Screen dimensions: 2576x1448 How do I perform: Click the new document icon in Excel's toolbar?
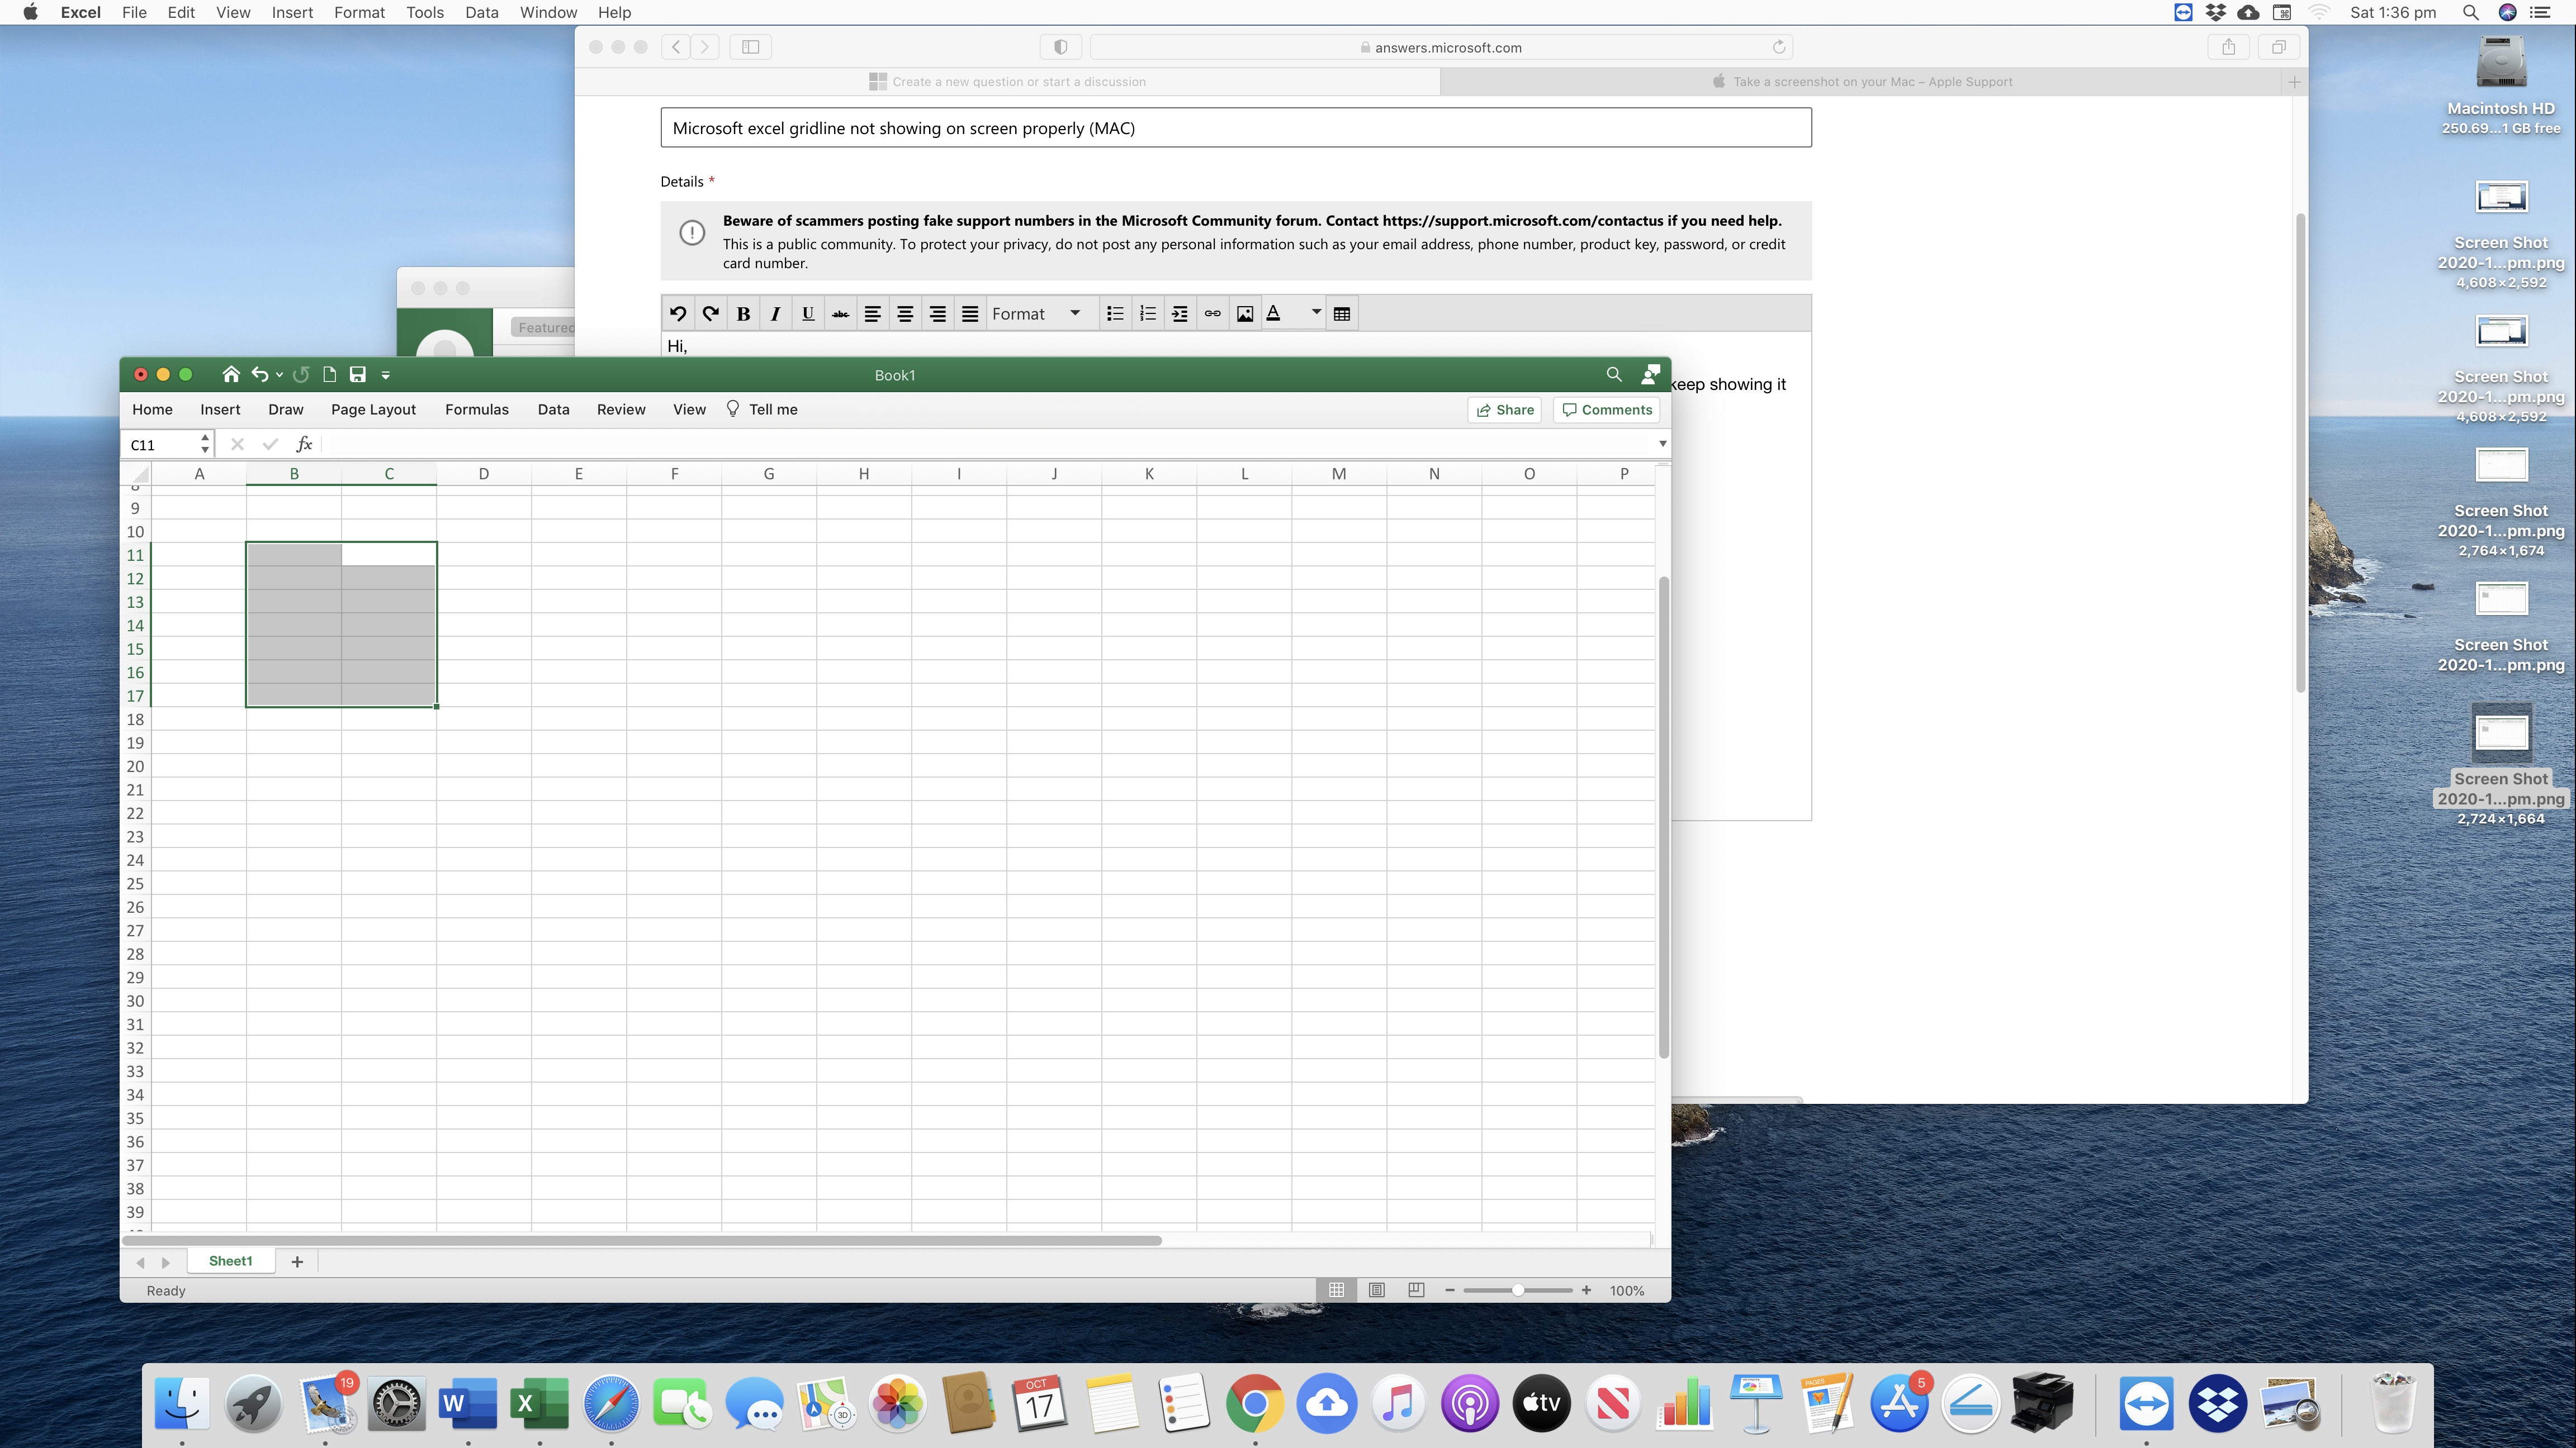pyautogui.click(x=329, y=375)
